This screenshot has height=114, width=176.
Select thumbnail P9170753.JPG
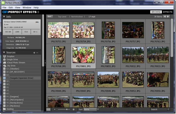(58, 30)
